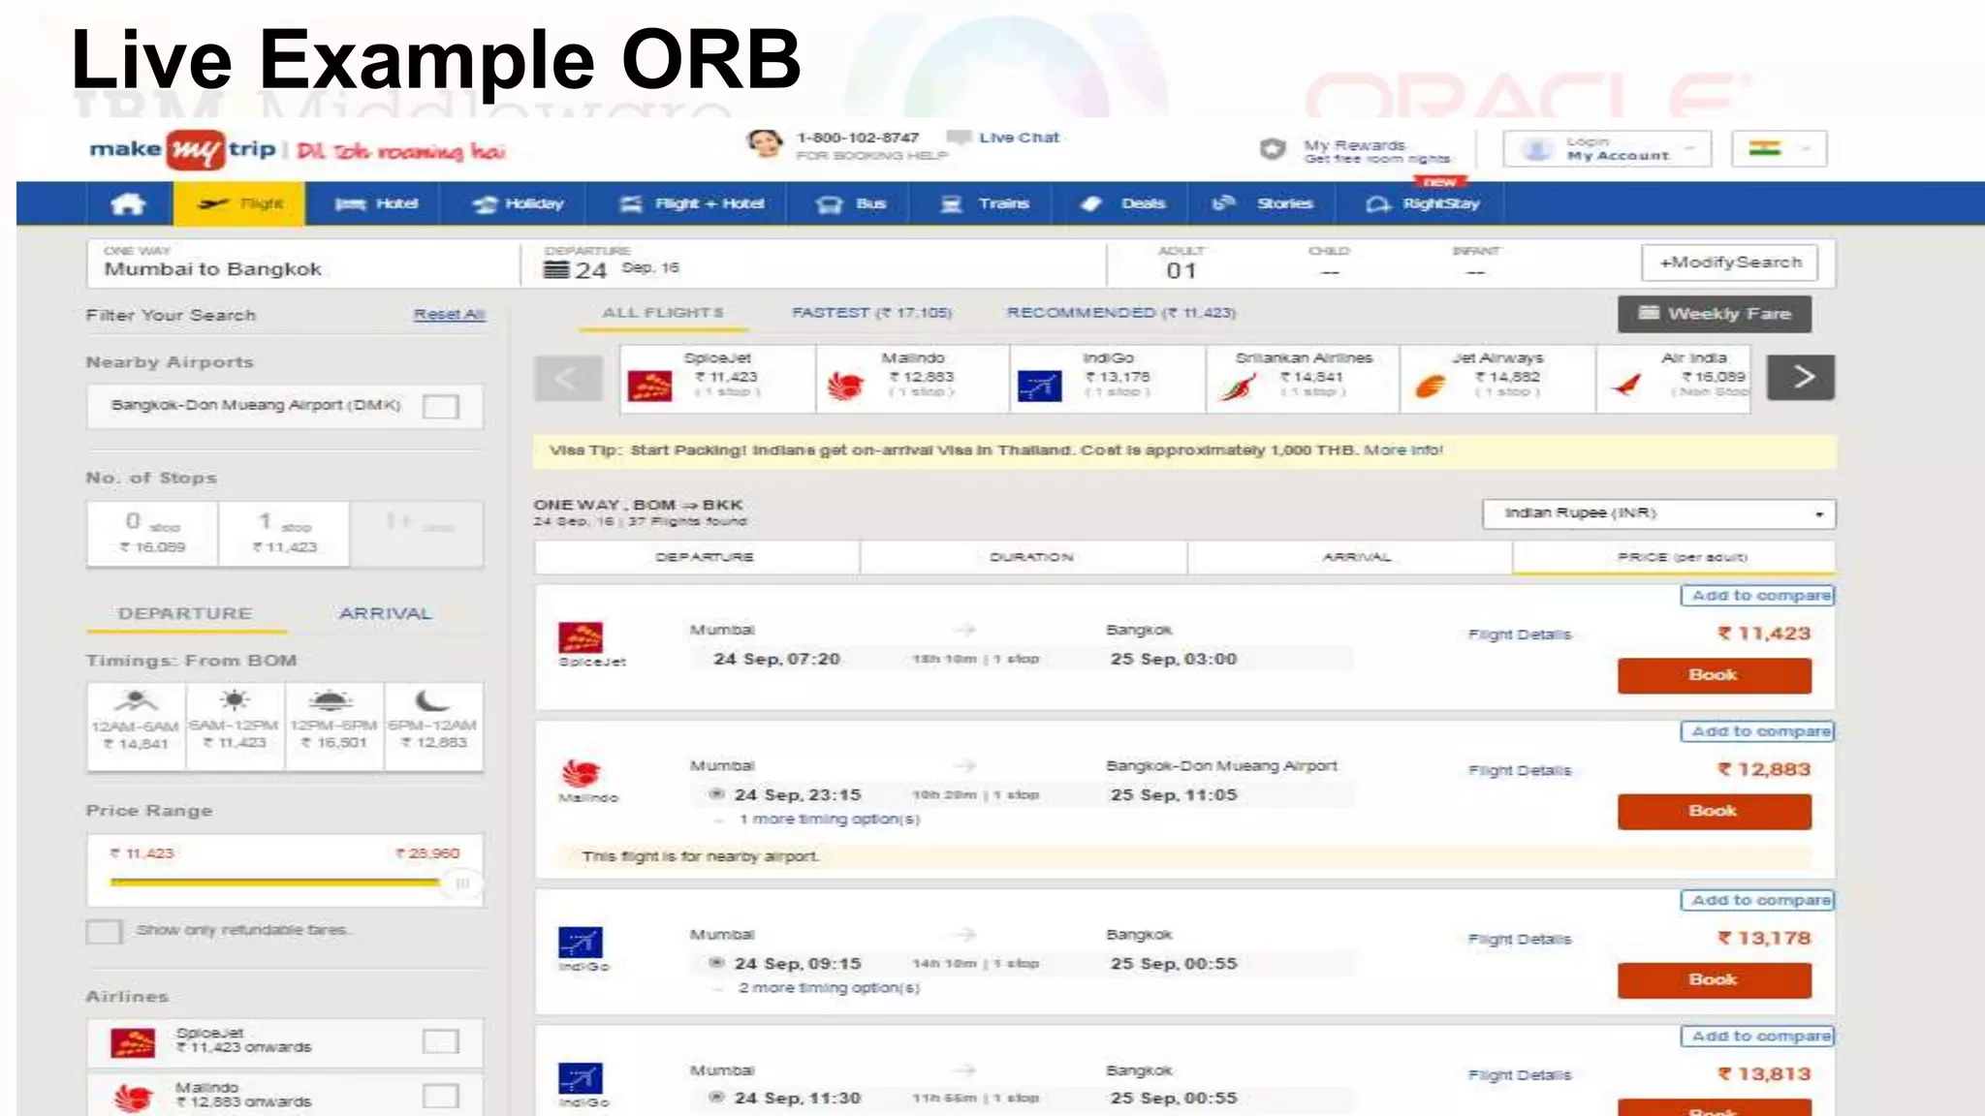Add Malindo 12,883 flight to compare
This screenshot has height=1116, width=1985.
[x=1758, y=731]
